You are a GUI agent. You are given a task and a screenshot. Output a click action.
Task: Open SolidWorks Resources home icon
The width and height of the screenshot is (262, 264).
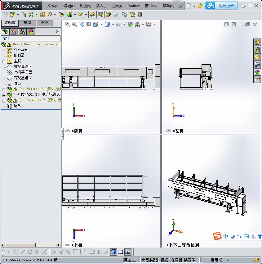[x=257, y=43]
